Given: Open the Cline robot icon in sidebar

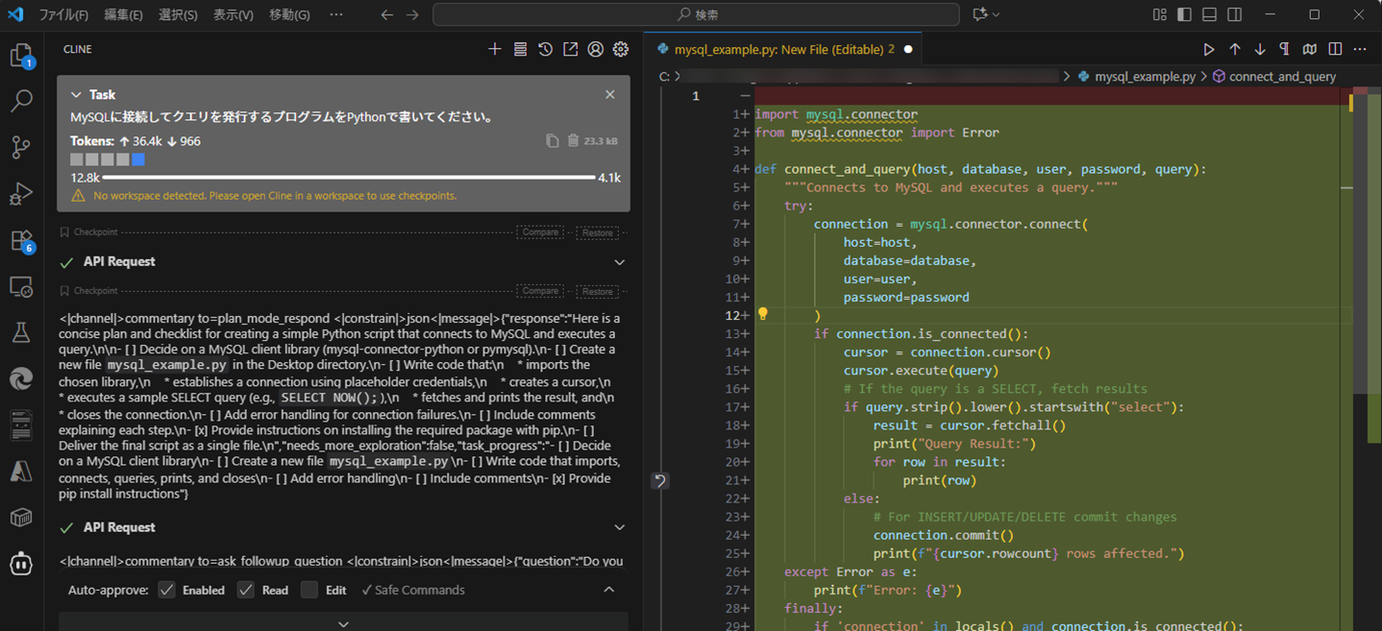Looking at the screenshot, I should click(21, 565).
